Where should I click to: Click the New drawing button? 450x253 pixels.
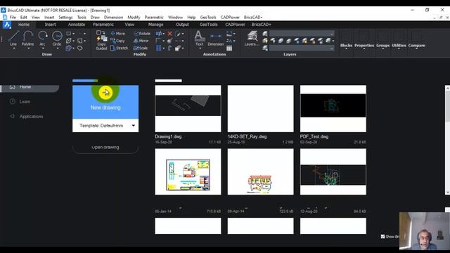[105, 102]
